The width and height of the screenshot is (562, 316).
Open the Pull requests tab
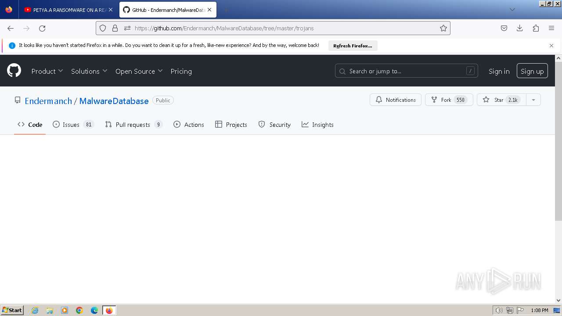click(134, 125)
